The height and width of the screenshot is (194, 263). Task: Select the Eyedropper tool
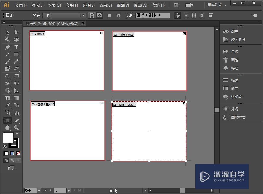(x=7, y=105)
